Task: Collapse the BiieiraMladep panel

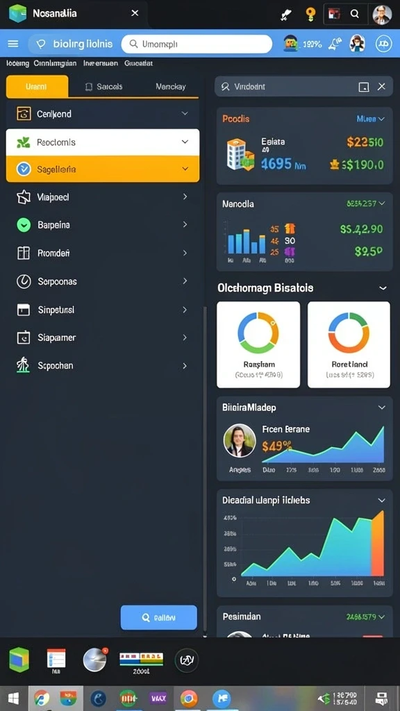Action: 382,408
